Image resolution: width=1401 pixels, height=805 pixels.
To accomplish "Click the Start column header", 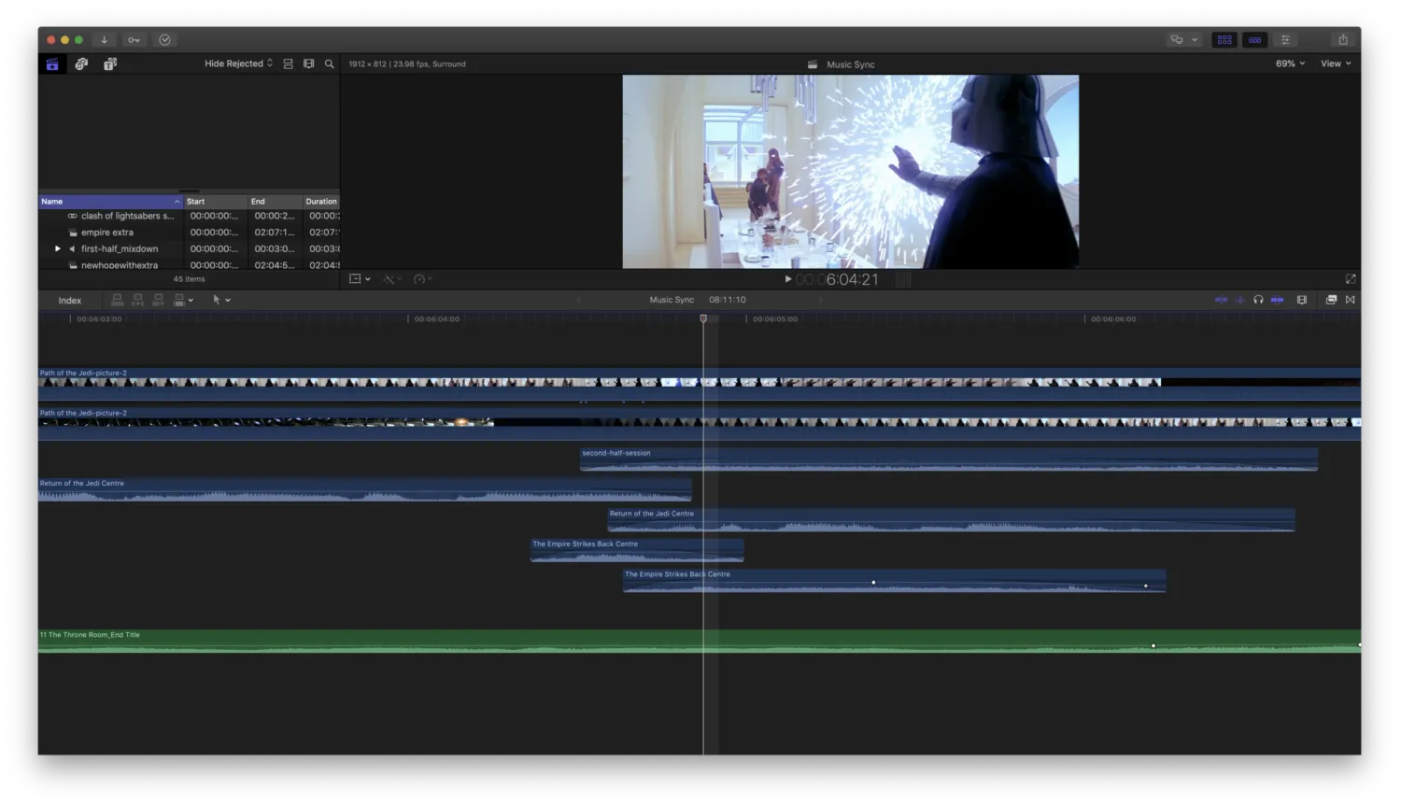I will (x=215, y=202).
